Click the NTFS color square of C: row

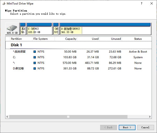(35, 57)
